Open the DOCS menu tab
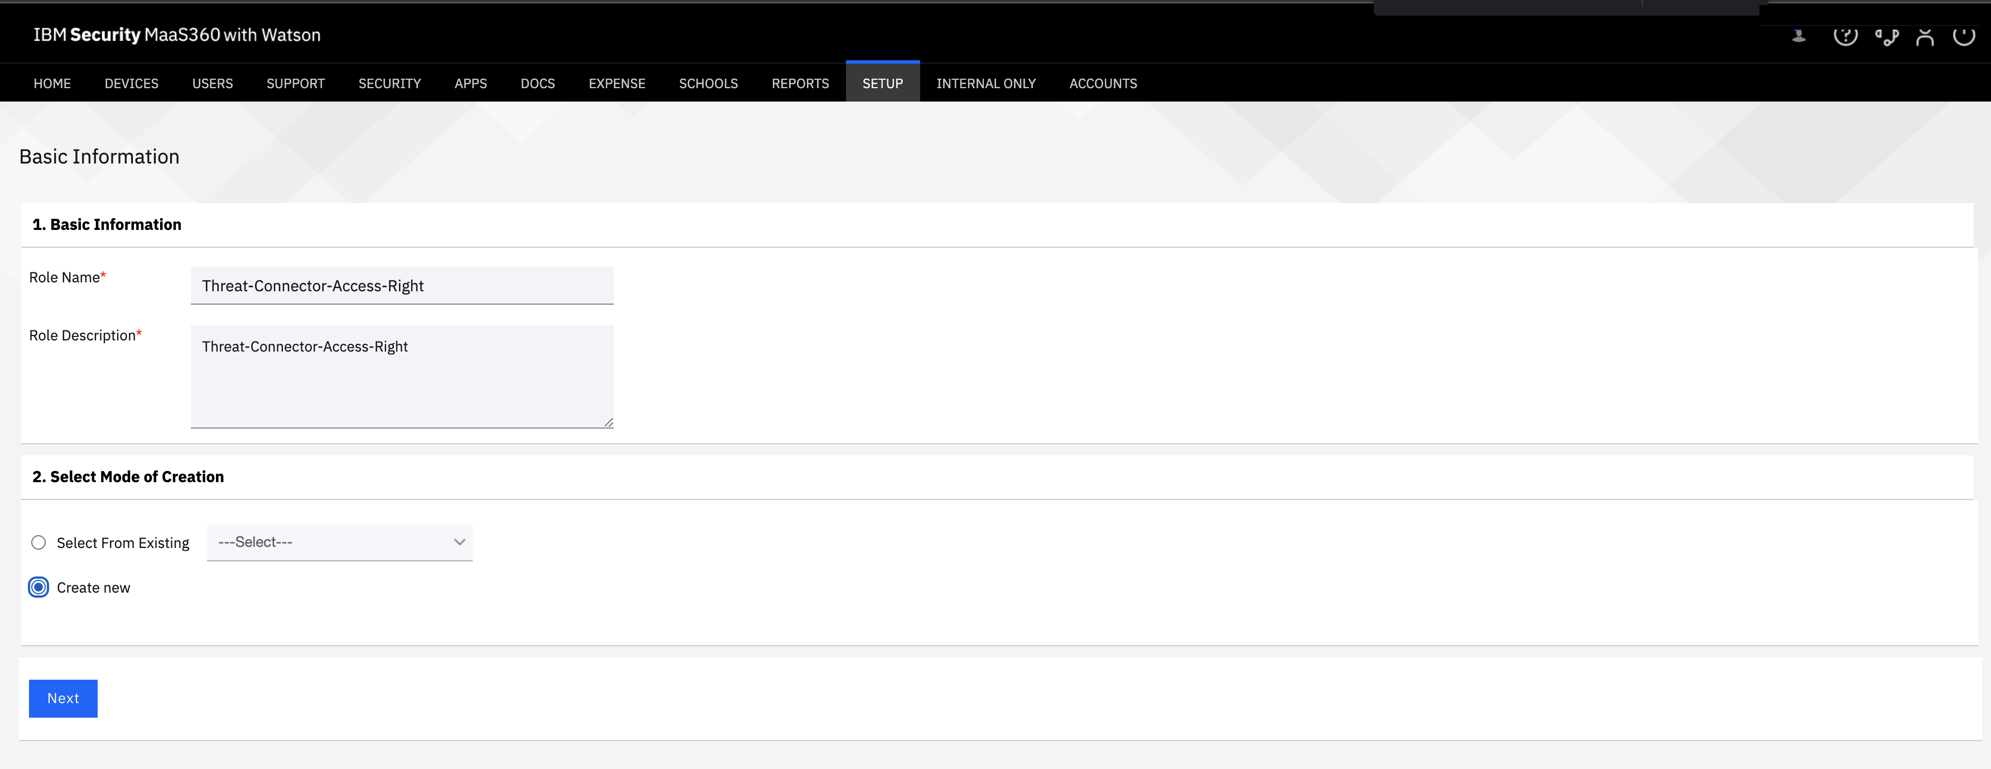Viewport: 1991px width, 769px height. 537,84
